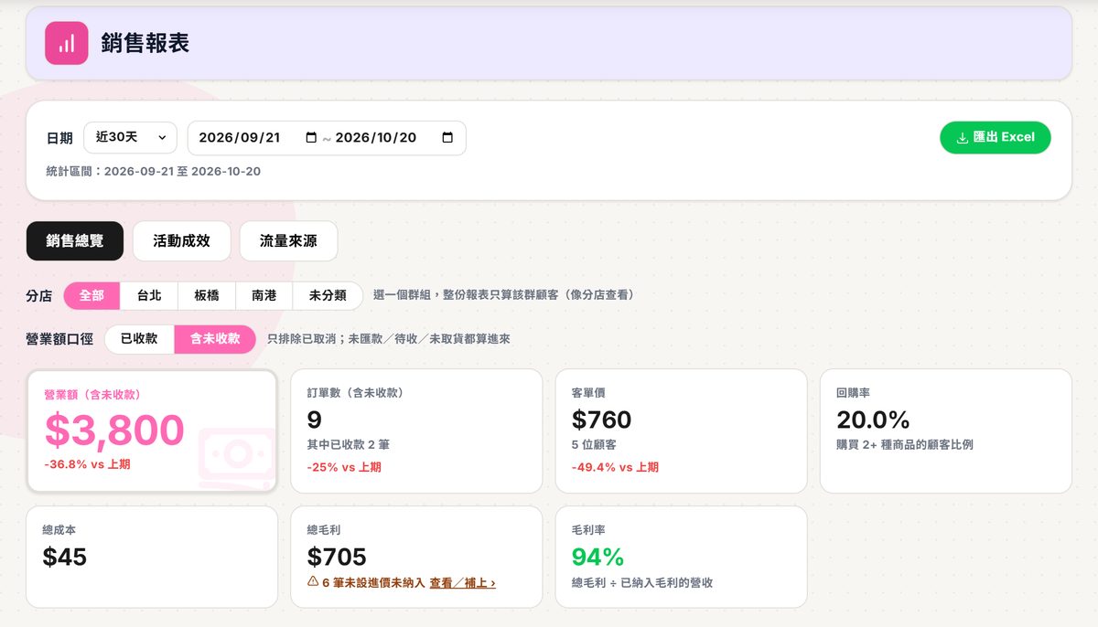Image resolution: width=1098 pixels, height=627 pixels.
Task: Click the 總成本 $45 card
Action: pyautogui.click(x=152, y=557)
